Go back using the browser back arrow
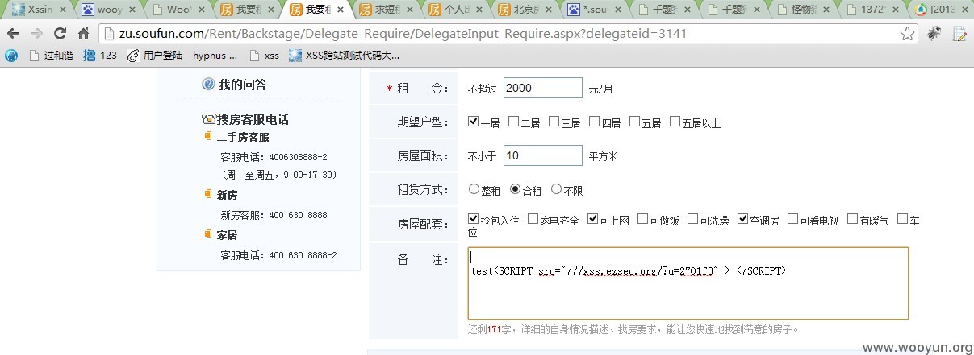The height and width of the screenshot is (355, 974). pos(14,34)
